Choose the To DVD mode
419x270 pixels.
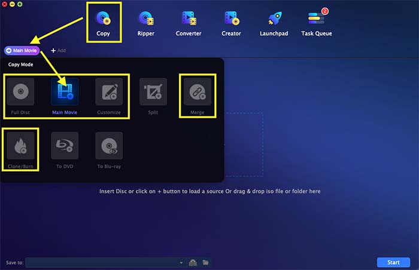point(65,150)
